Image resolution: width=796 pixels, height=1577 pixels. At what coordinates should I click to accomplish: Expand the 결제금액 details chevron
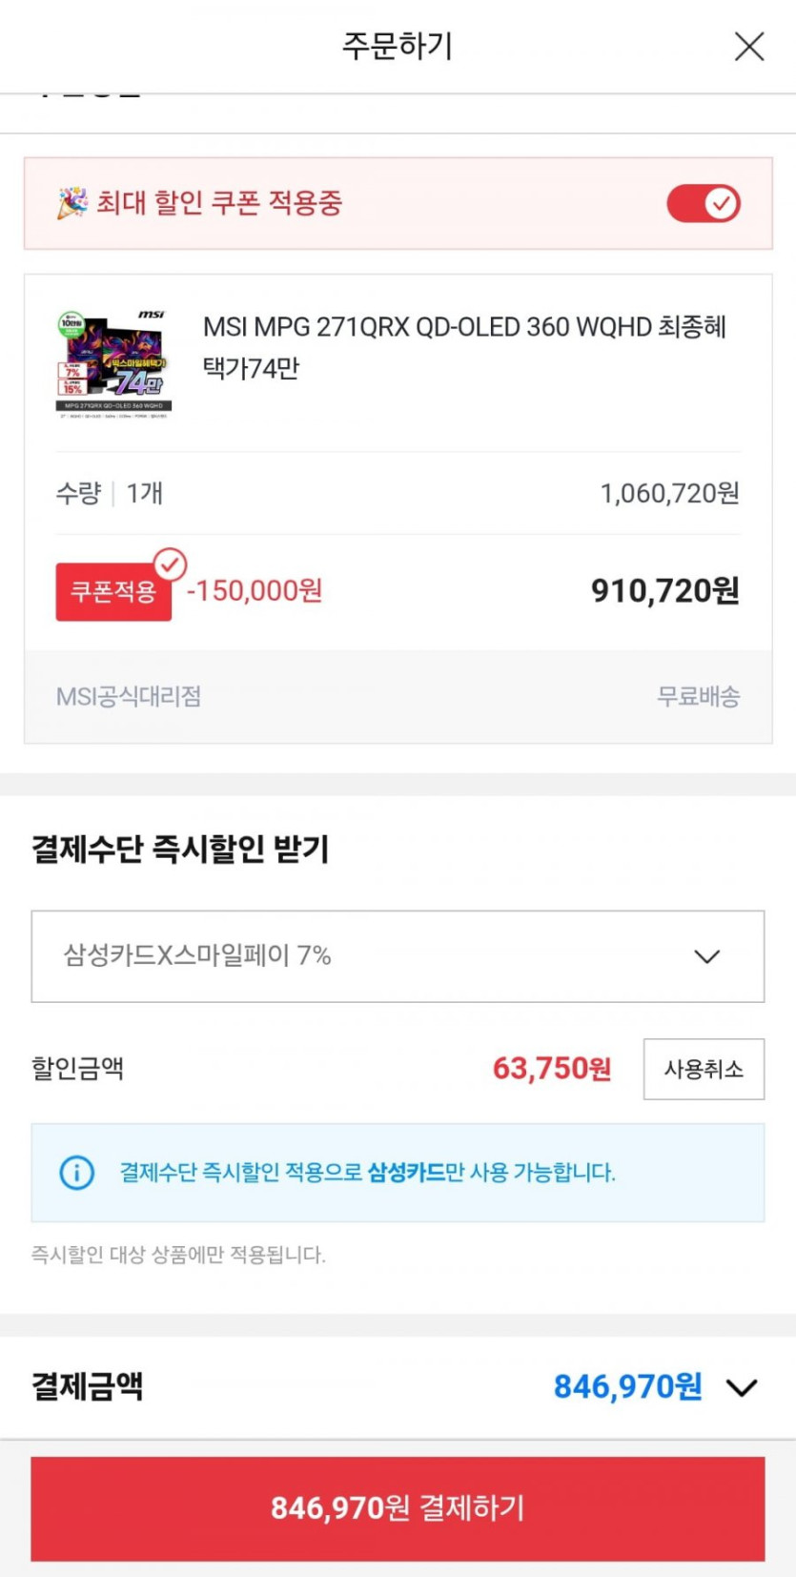coord(742,1387)
